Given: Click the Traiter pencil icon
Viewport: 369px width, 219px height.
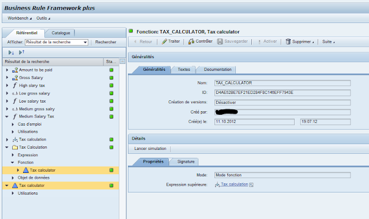Looking at the screenshot, I should [164, 41].
